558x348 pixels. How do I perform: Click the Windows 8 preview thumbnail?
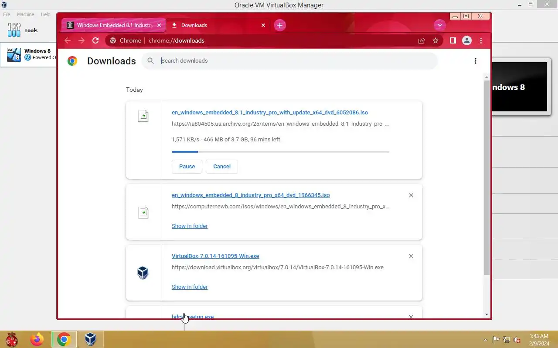(x=519, y=87)
